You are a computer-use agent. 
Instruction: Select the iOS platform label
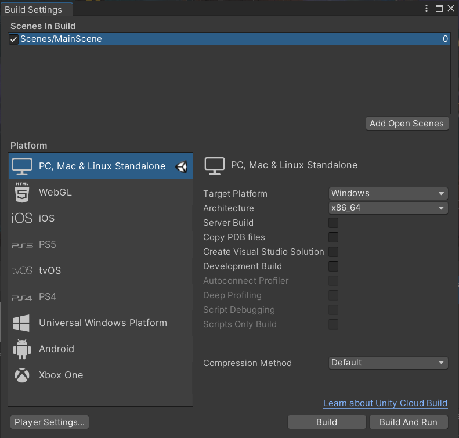coord(47,218)
